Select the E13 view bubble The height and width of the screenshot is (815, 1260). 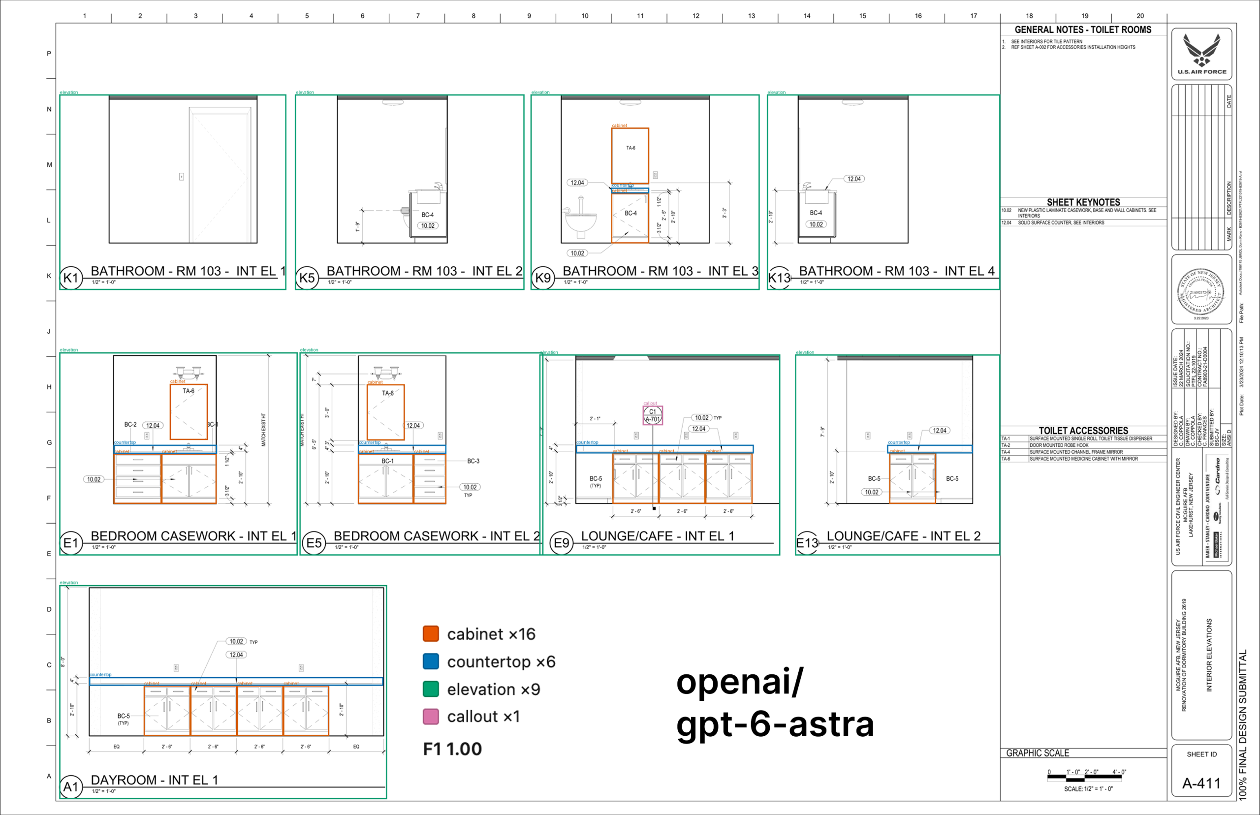[807, 543]
